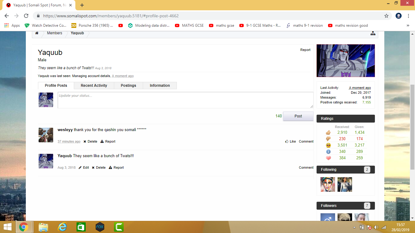Bookmark page with the star icon
Viewport: 415px width, 233px height.
pyautogui.click(x=386, y=16)
